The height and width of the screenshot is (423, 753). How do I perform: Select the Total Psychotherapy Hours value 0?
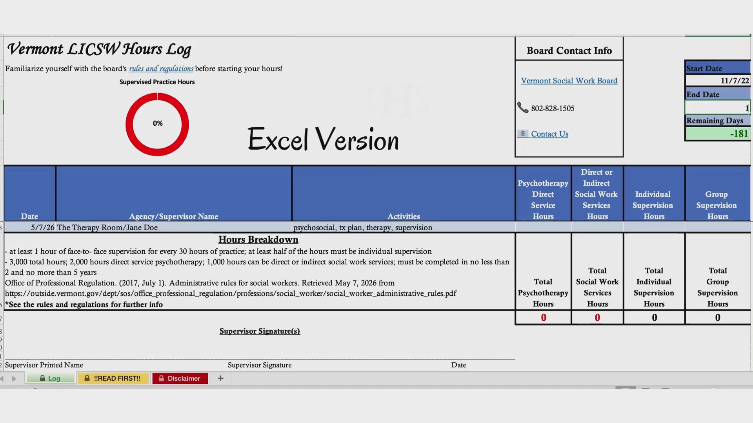tap(543, 318)
